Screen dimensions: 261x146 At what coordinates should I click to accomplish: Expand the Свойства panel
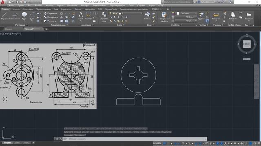pyautogui.click(x=177, y=25)
